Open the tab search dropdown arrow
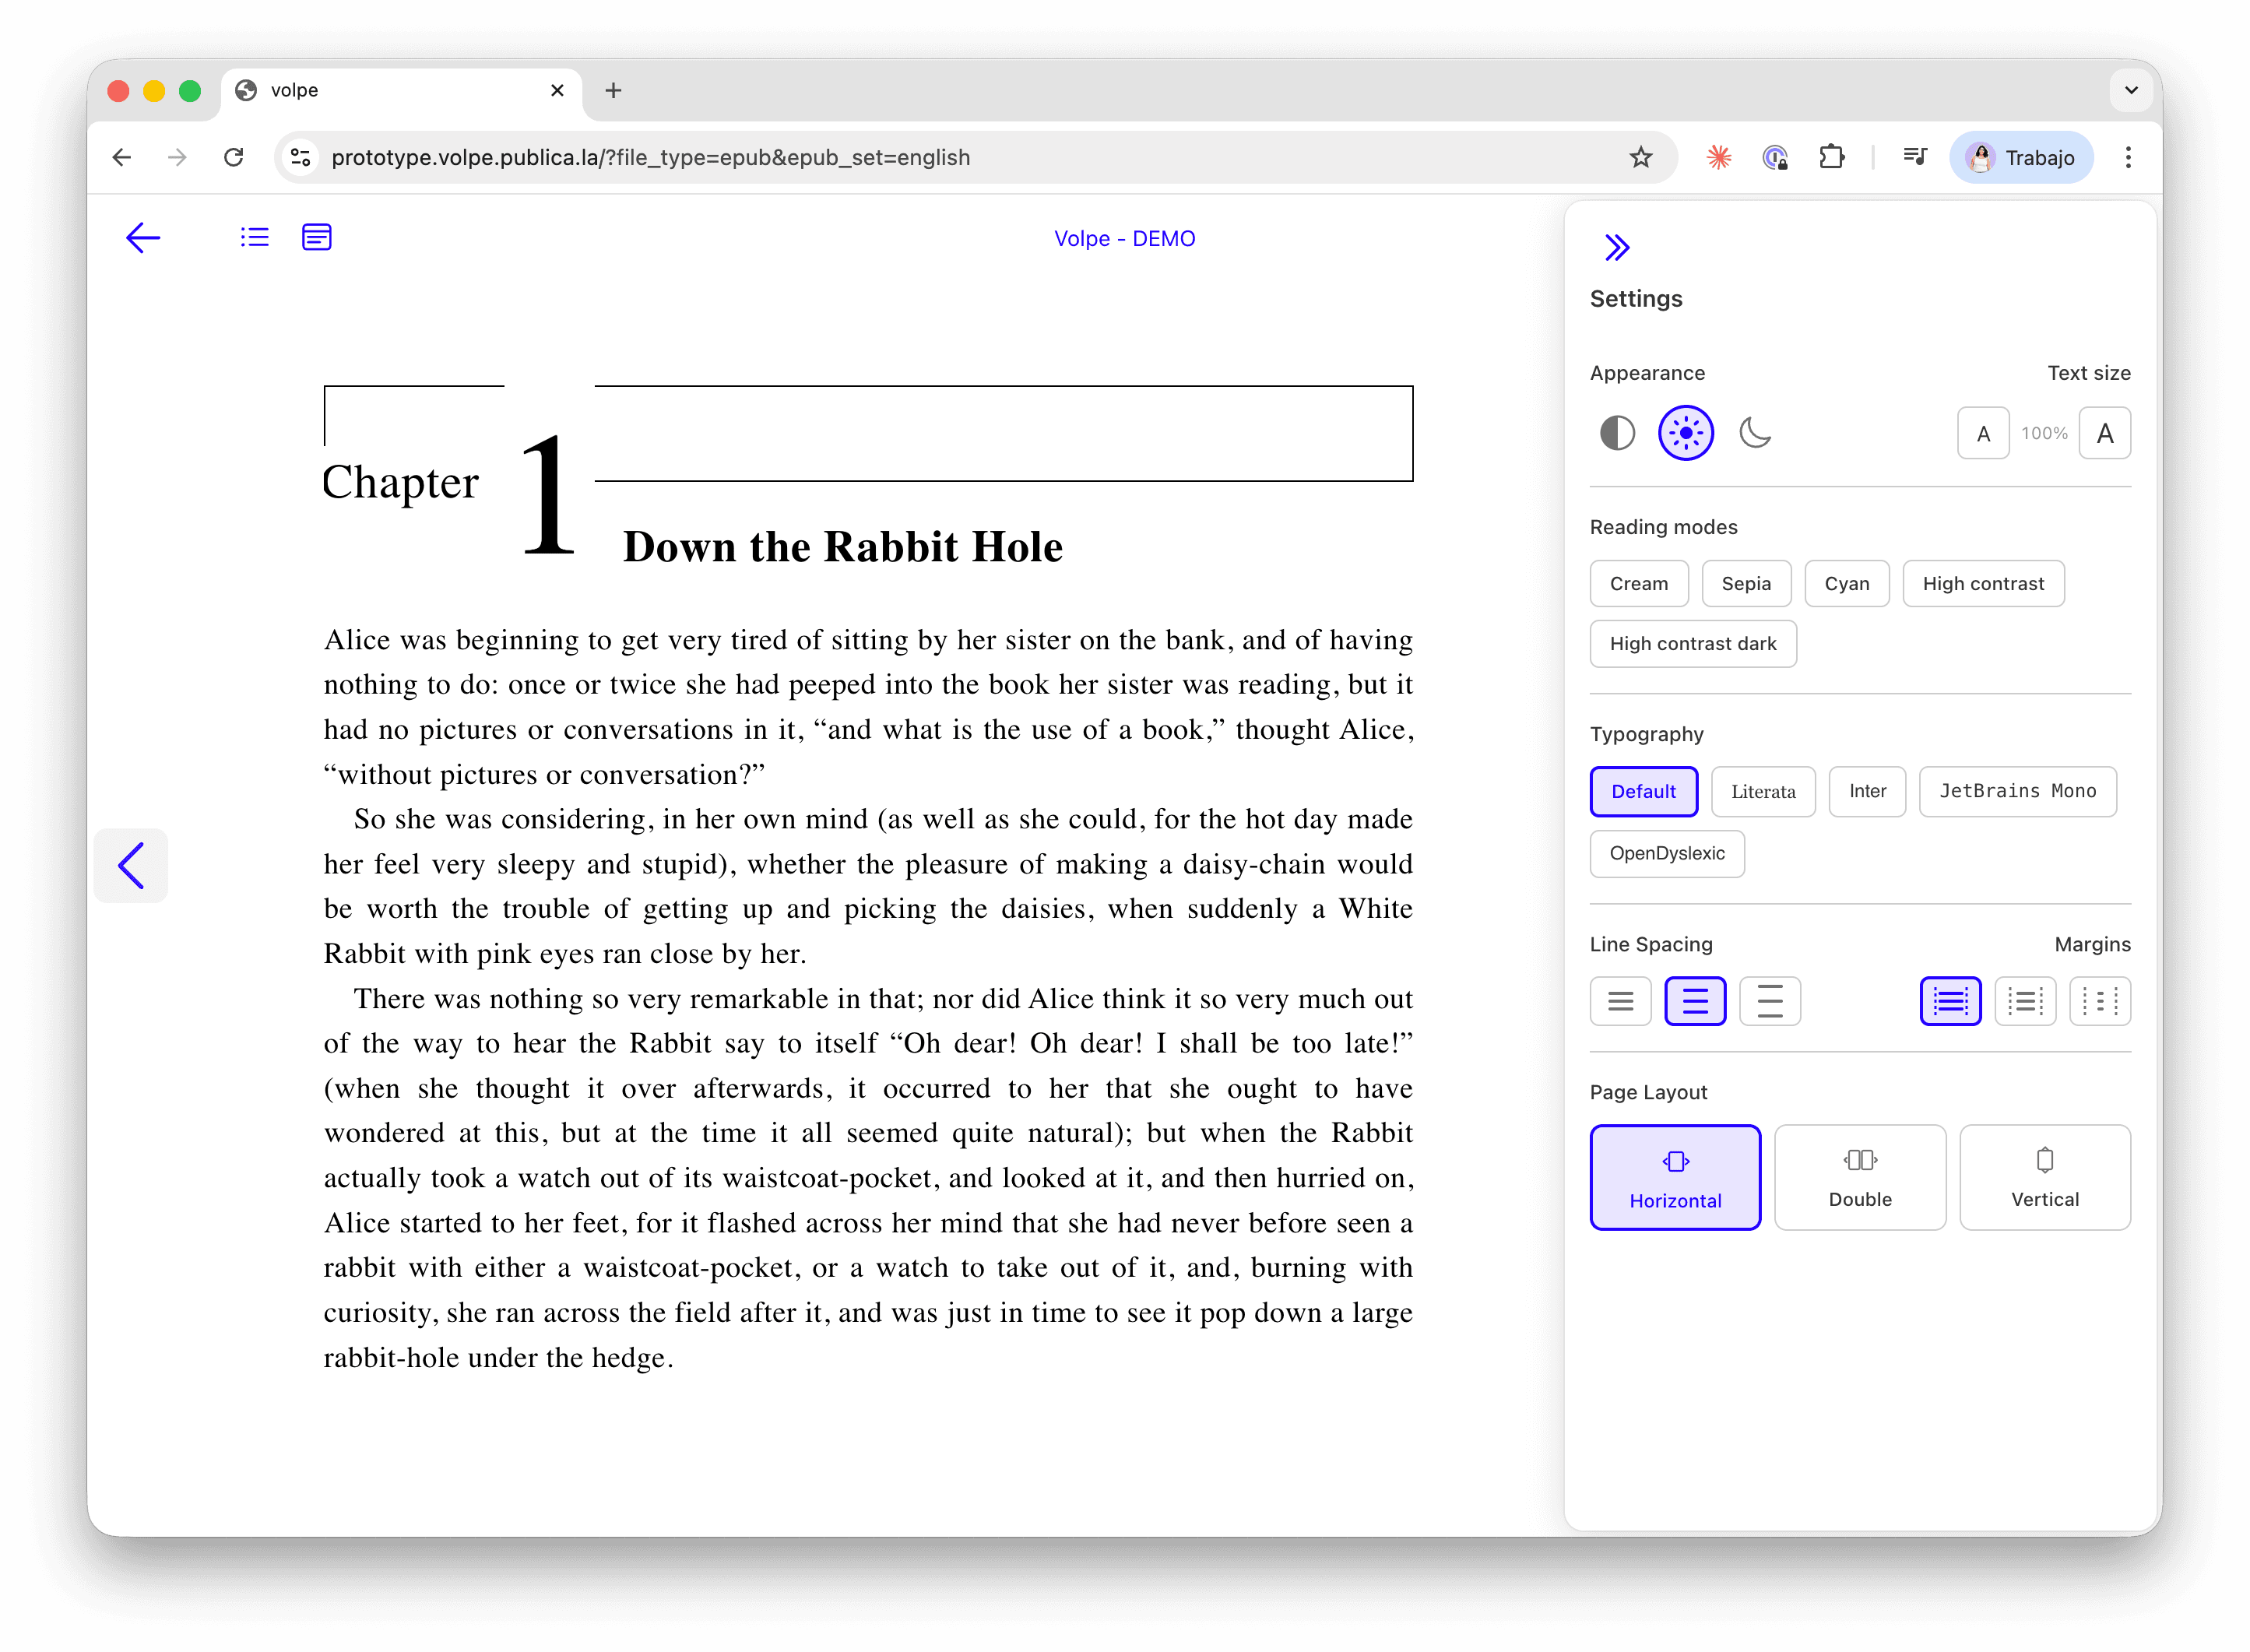This screenshot has width=2250, height=1652. (2131, 90)
